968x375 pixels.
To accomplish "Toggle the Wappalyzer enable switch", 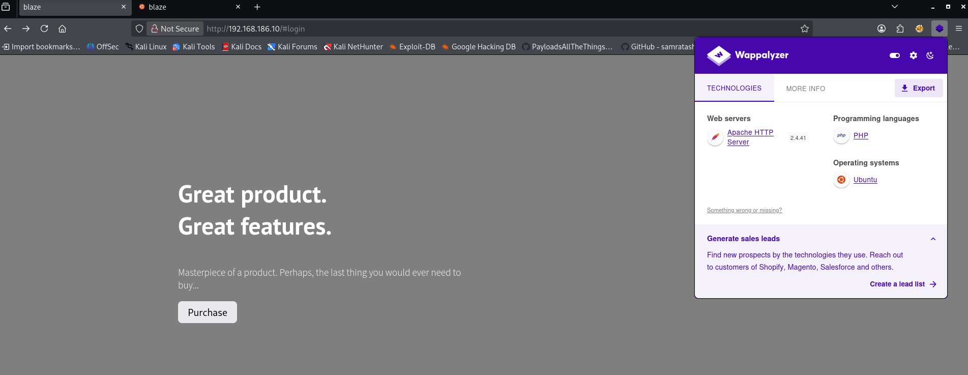I will (x=894, y=55).
